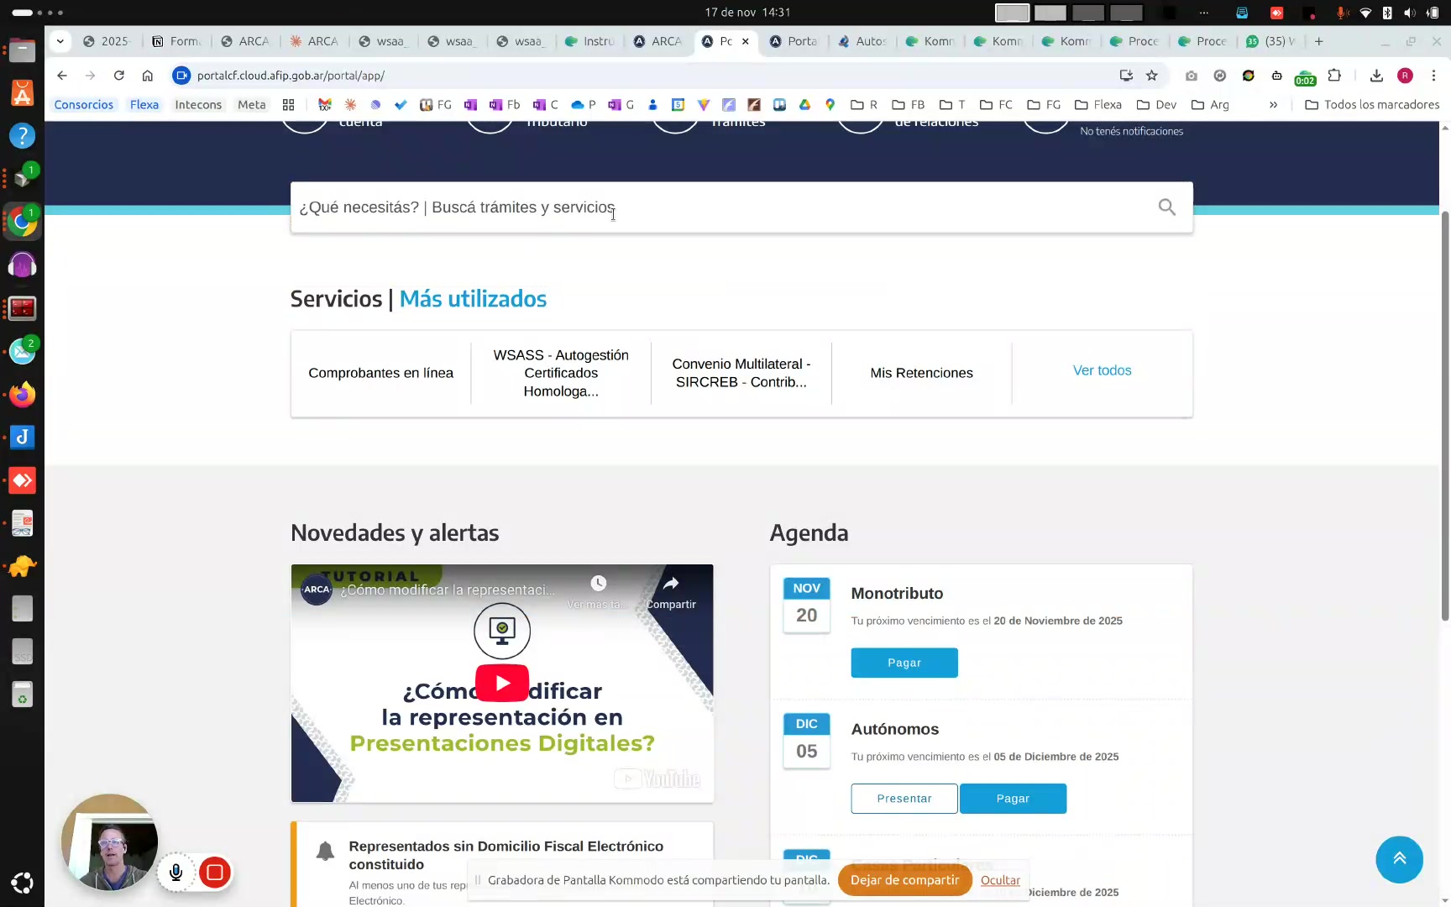
Task: Open Firefox from the dock
Action: coord(23,395)
